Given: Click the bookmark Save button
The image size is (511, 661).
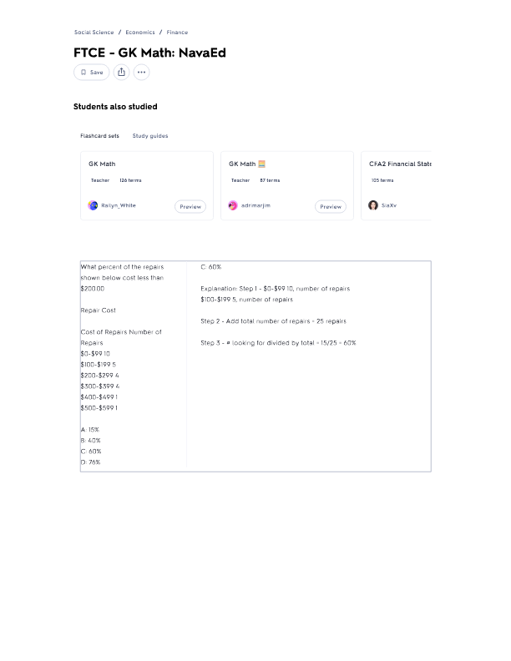Looking at the screenshot, I should (x=92, y=72).
